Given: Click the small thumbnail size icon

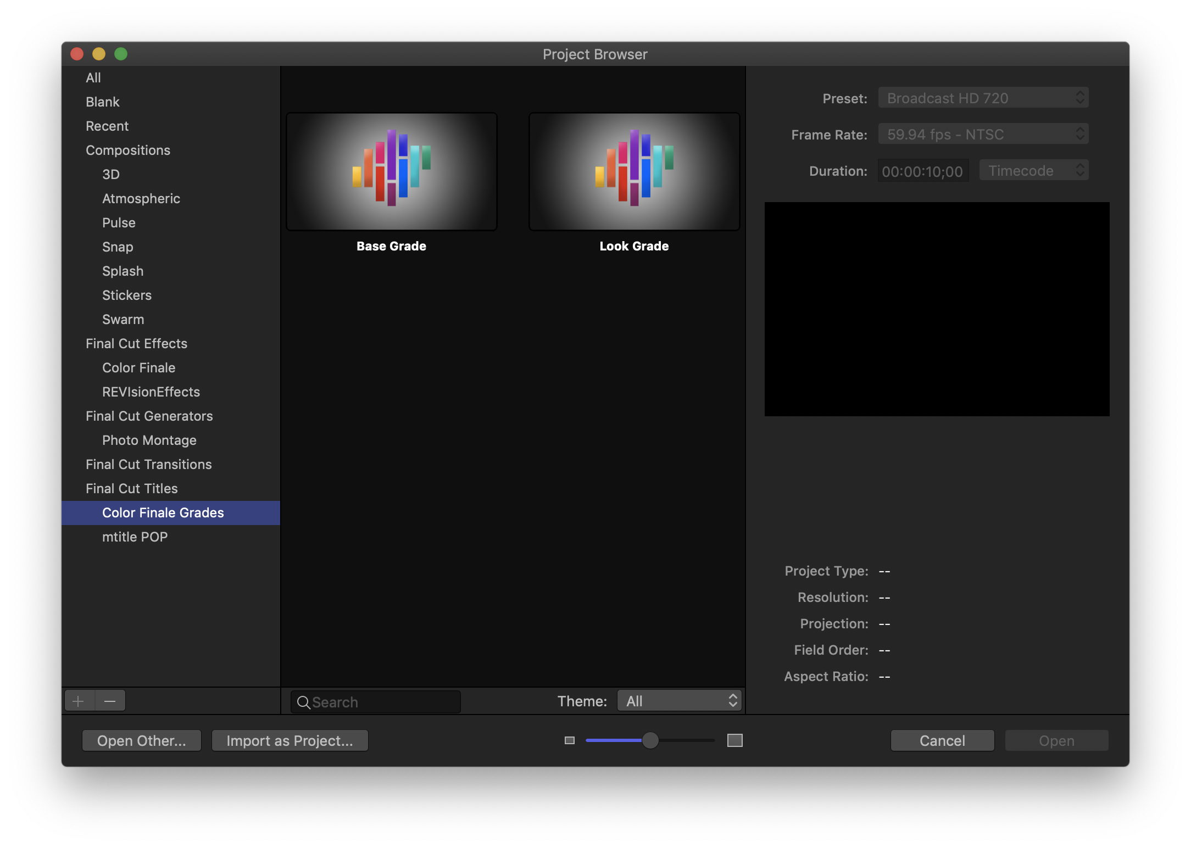Looking at the screenshot, I should click(x=570, y=740).
